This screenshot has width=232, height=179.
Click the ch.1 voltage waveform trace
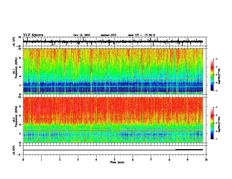[113, 42]
